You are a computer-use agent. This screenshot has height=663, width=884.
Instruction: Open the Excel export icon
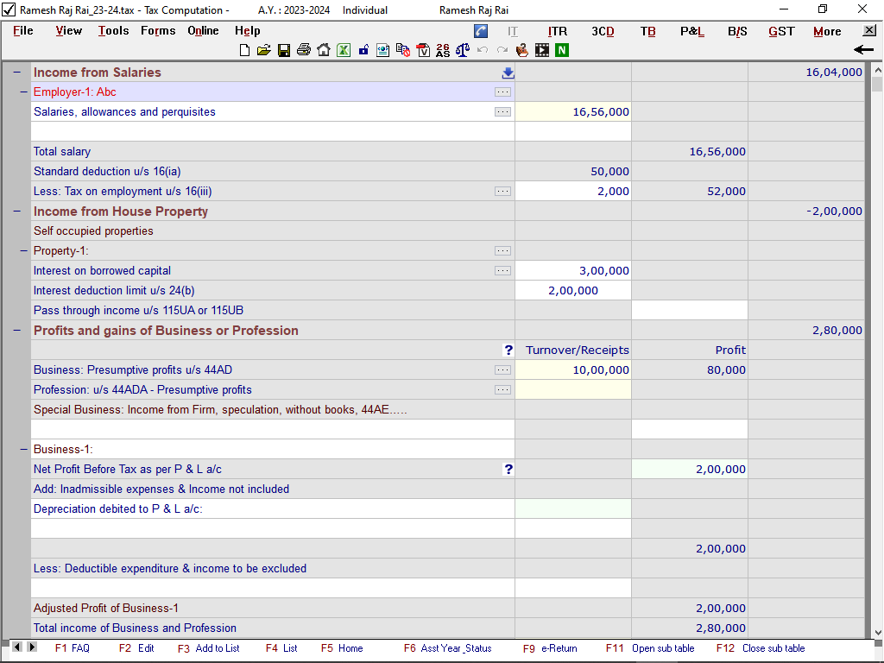[x=344, y=51]
